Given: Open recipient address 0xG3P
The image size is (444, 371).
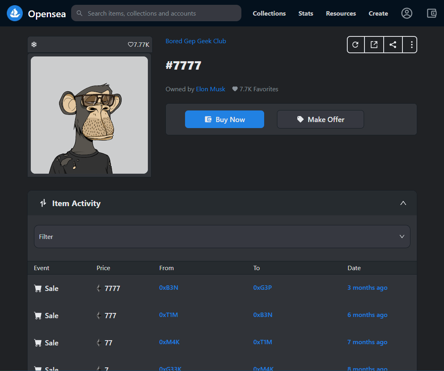Looking at the screenshot, I should [263, 288].
